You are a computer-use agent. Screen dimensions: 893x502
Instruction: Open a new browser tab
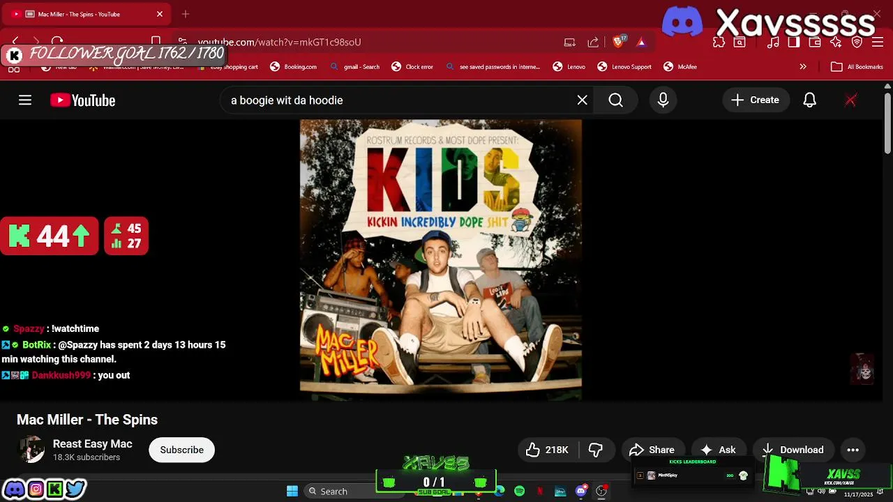coord(185,14)
